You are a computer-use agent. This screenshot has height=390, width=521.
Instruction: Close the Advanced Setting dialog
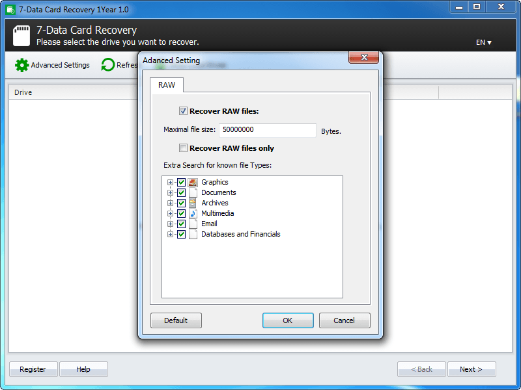click(x=364, y=57)
